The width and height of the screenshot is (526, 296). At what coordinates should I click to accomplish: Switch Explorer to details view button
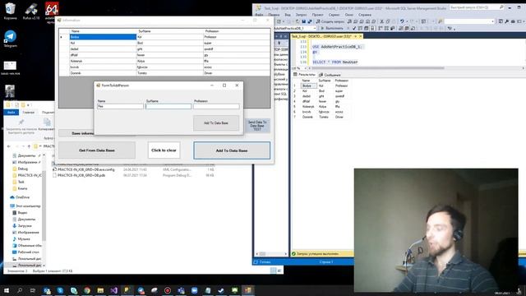point(274,271)
